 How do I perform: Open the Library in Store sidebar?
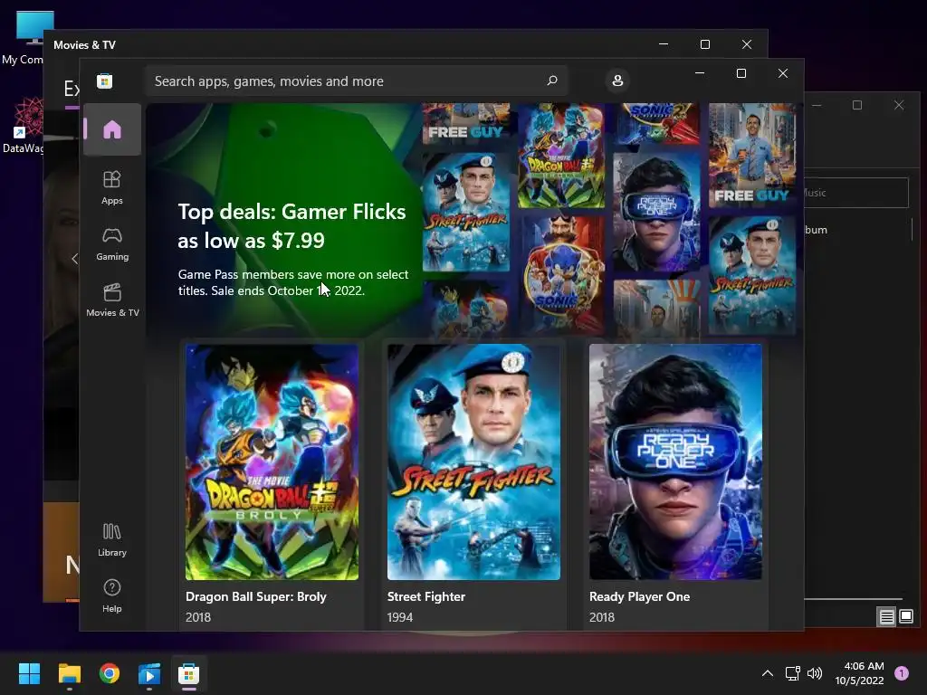pos(112,539)
